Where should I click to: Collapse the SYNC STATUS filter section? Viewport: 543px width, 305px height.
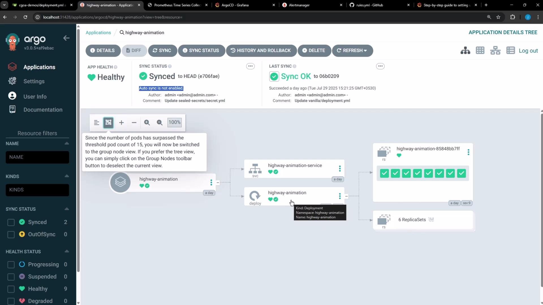tap(67, 209)
